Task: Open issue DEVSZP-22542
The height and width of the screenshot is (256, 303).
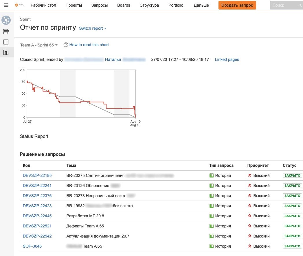Action: click(37, 236)
